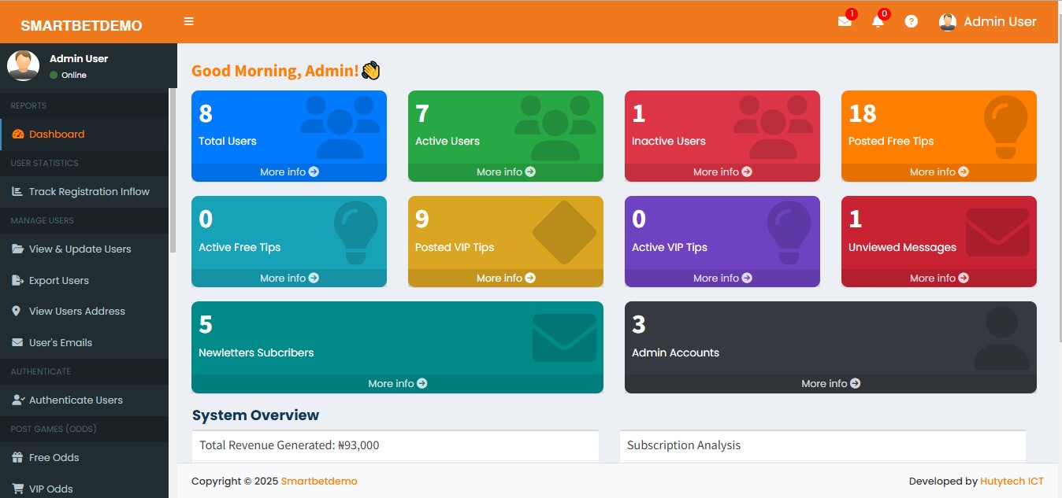
Task: Click the Authenticate Users icon
Action: 17,400
